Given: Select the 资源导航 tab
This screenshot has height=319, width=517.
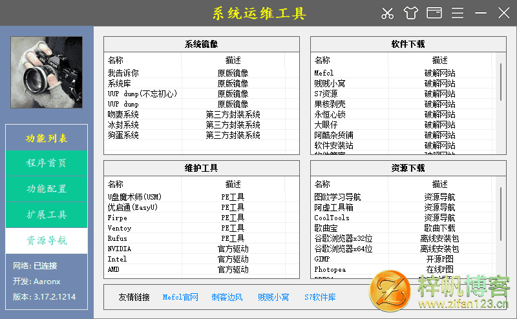Looking at the screenshot, I should [x=47, y=241].
